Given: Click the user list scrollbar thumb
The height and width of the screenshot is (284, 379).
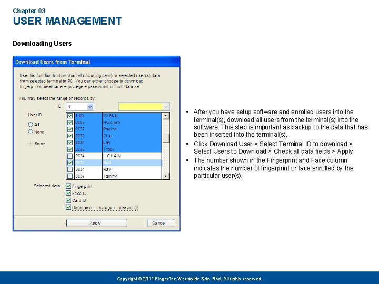Looking at the screenshot, I should [166, 138].
